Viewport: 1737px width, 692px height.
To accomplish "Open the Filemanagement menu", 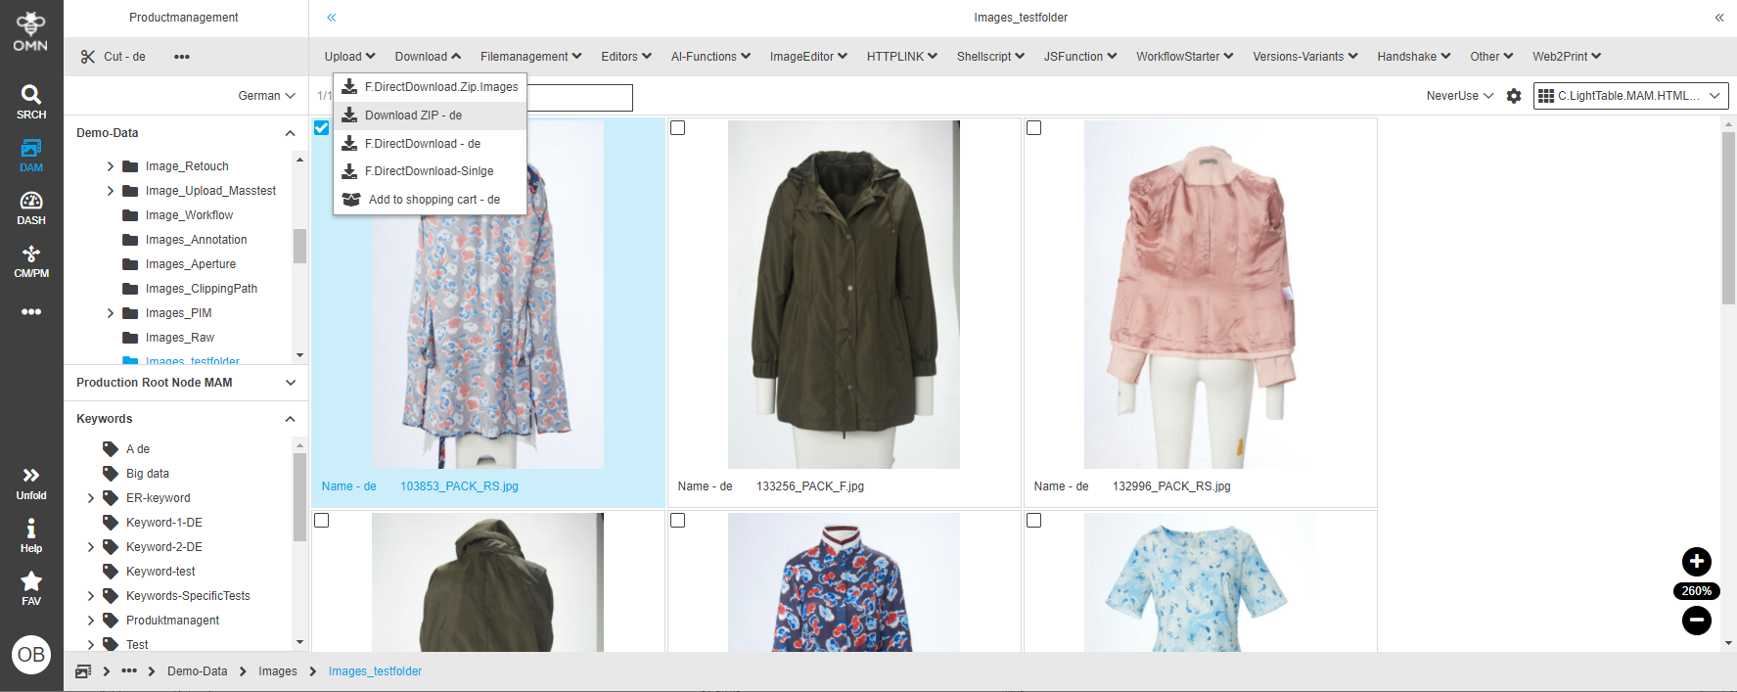I will point(530,57).
